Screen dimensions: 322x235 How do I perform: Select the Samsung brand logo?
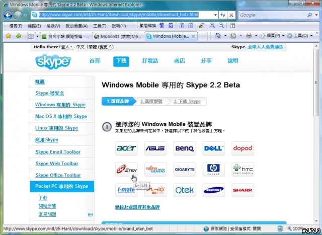pos(214,190)
